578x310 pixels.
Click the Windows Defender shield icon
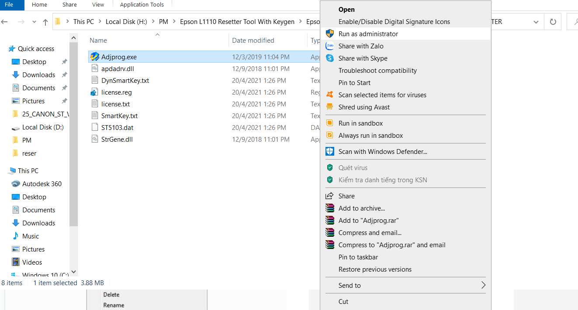pyautogui.click(x=330, y=152)
